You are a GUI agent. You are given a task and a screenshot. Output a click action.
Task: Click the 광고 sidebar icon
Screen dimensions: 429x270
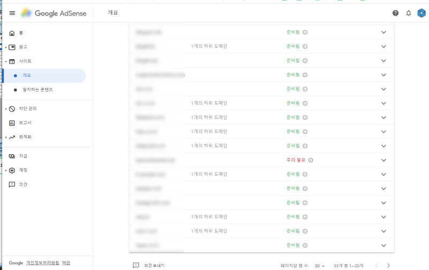tap(12, 47)
